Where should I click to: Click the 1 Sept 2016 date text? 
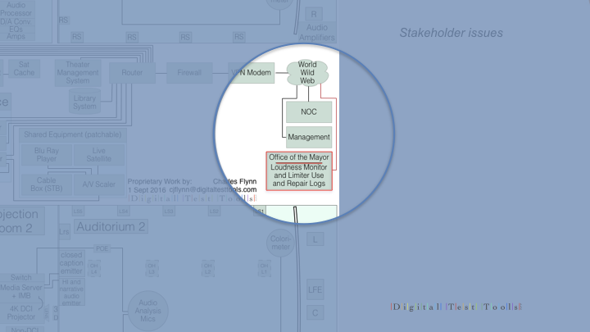pos(147,189)
